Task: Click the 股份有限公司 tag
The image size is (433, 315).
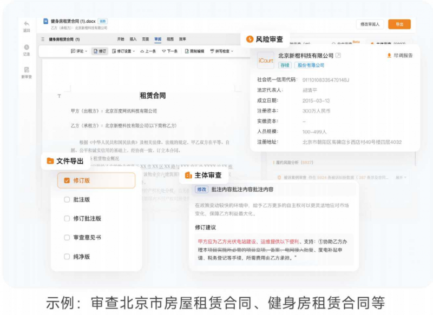Action: coord(311,65)
